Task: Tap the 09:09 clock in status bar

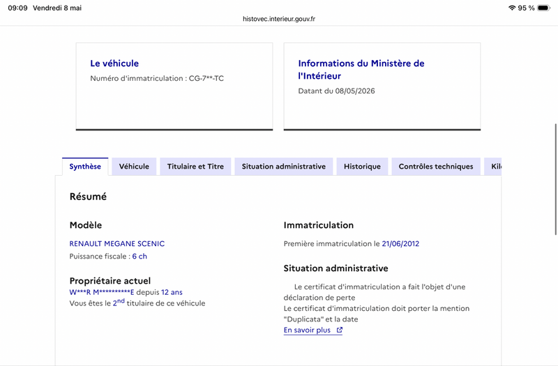Action: click(x=18, y=8)
